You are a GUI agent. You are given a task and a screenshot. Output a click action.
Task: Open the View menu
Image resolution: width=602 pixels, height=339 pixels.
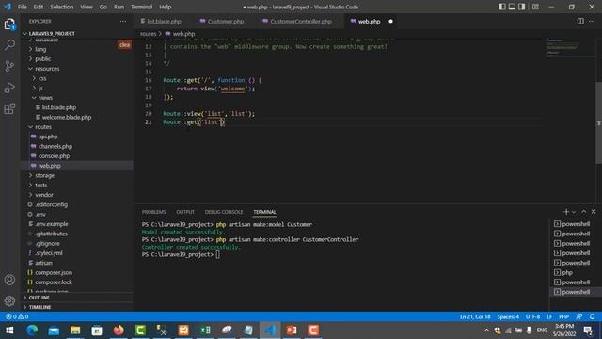[x=87, y=7]
